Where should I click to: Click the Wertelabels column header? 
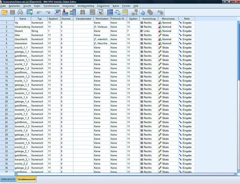tap(102, 19)
